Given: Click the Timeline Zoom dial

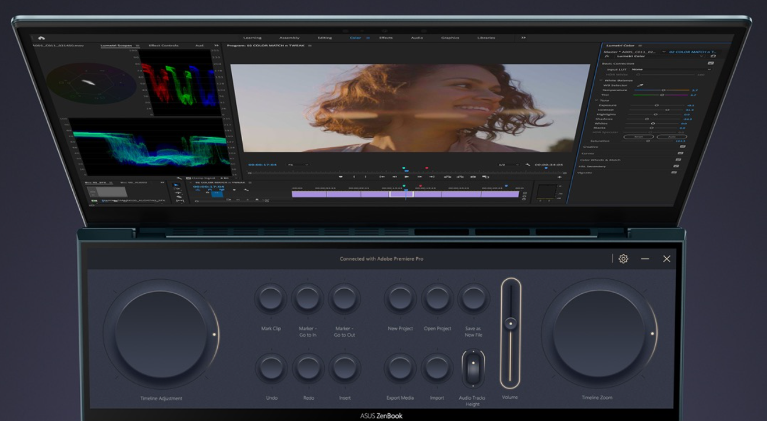Looking at the screenshot, I should [599, 334].
